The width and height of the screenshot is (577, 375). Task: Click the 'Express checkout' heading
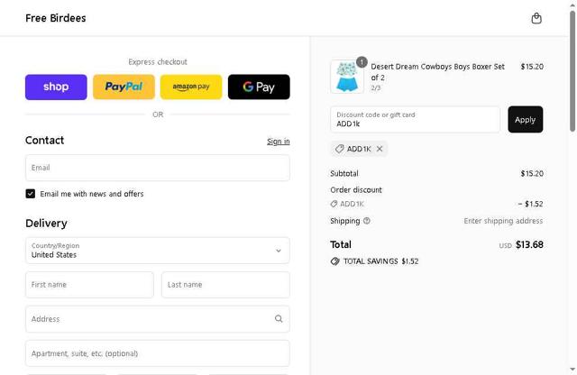click(158, 62)
